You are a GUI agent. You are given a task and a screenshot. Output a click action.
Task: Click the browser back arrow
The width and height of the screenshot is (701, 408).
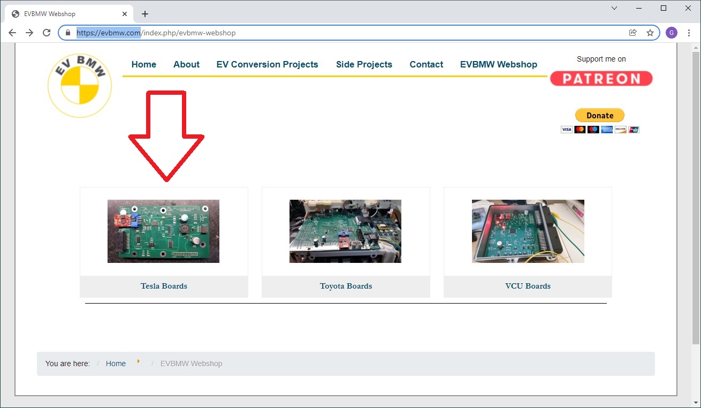(12, 33)
